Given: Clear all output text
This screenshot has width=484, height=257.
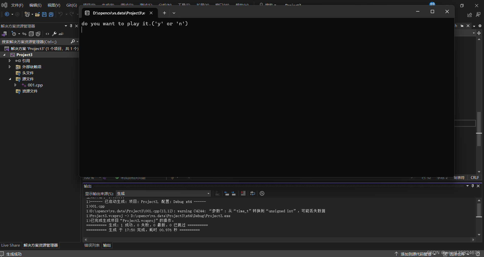Looking at the screenshot, I should (x=243, y=193).
